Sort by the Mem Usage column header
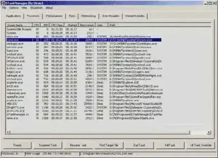The image size is (218, 158). coord(87,25)
